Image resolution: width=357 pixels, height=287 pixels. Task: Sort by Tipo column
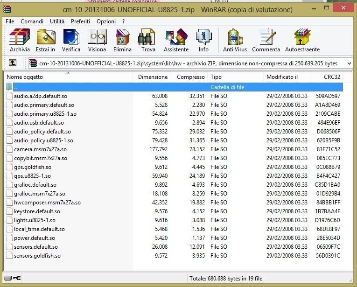tap(235, 77)
